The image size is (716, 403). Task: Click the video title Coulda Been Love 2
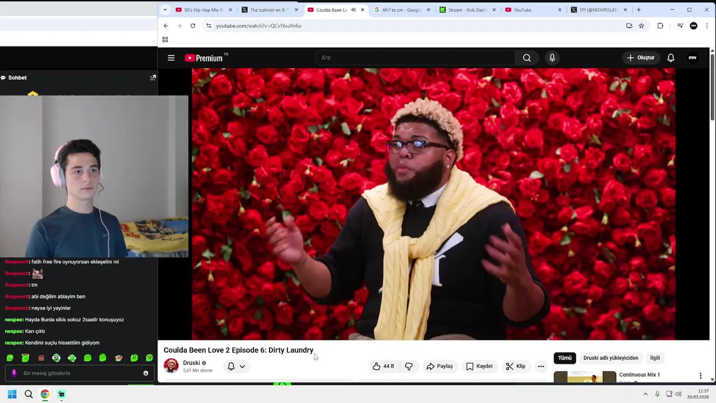coord(238,350)
